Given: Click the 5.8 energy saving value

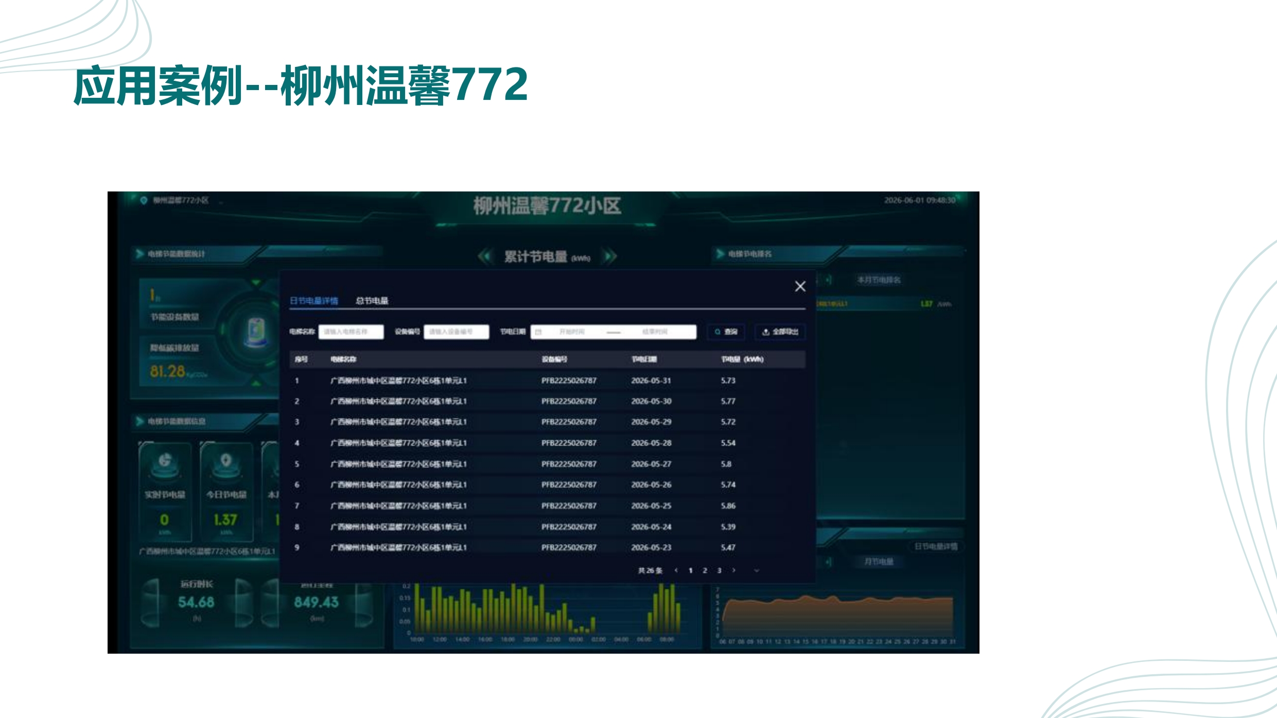Looking at the screenshot, I should (x=726, y=464).
